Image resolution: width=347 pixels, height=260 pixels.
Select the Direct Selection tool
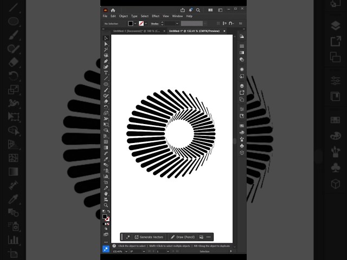tap(106, 44)
